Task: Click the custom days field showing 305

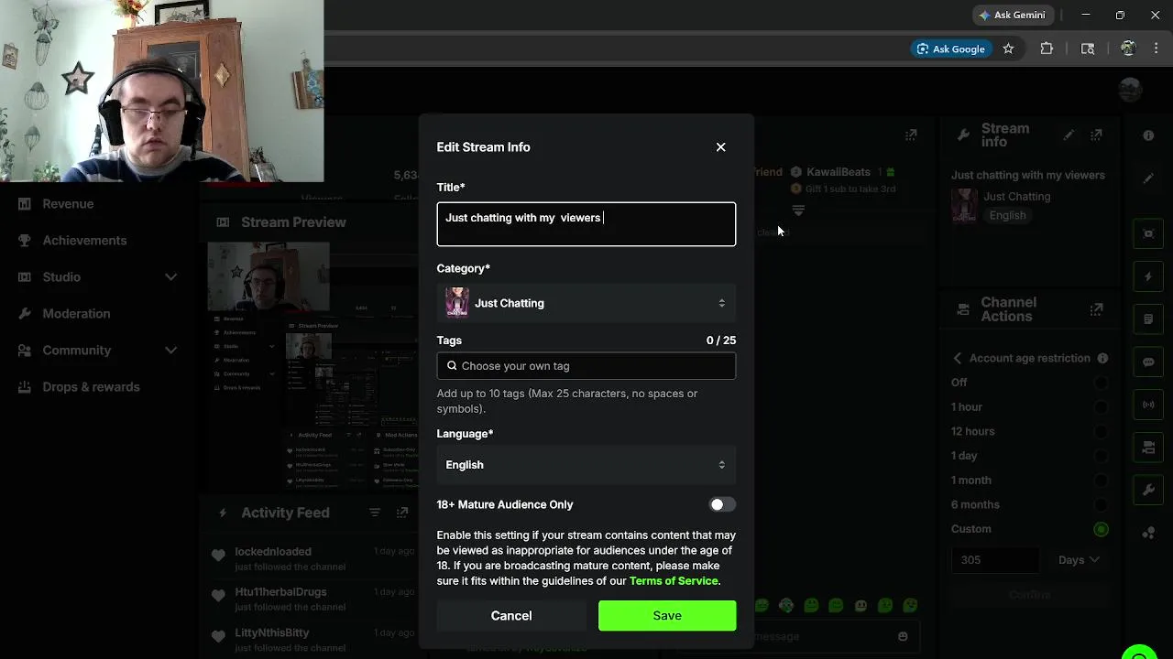Action: 995,560
